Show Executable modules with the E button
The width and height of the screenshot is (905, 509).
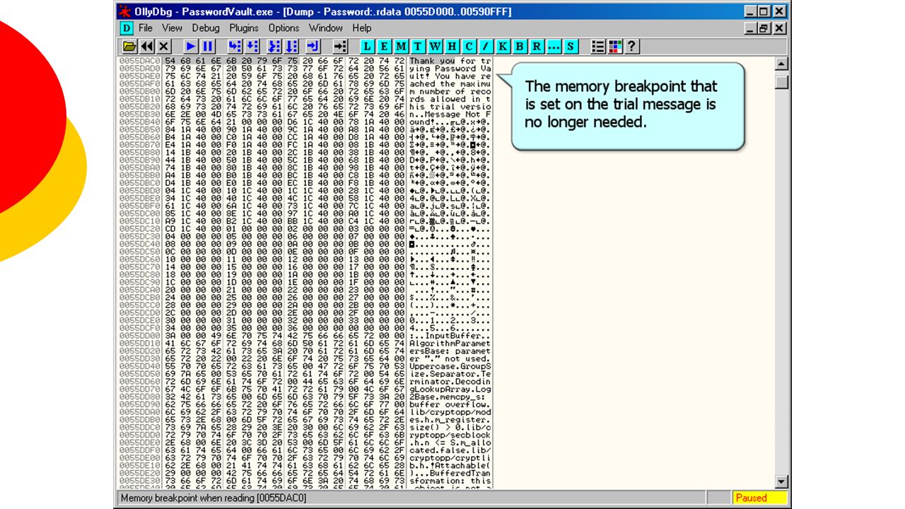pos(384,47)
